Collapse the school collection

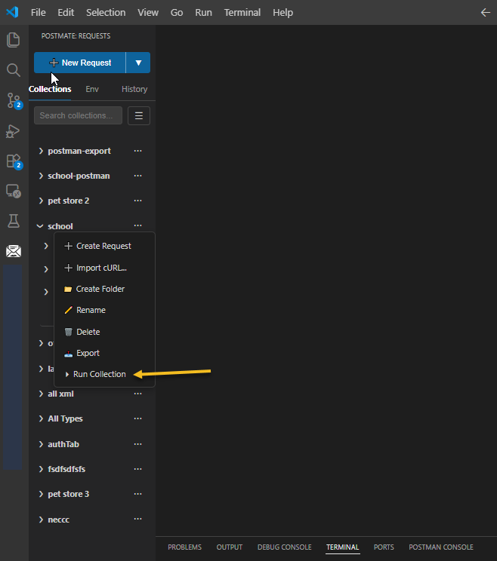(x=40, y=226)
